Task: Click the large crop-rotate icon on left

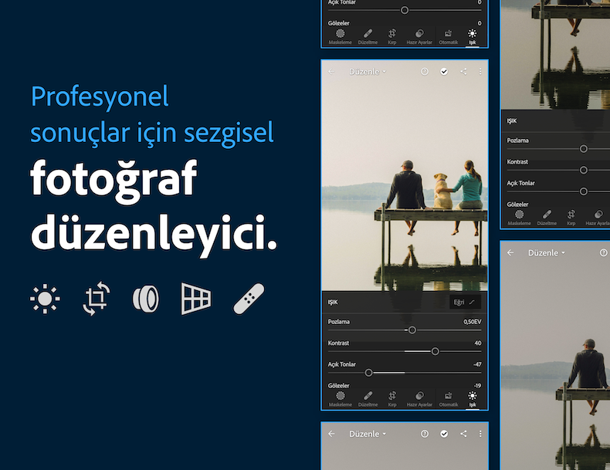Action: [x=96, y=299]
